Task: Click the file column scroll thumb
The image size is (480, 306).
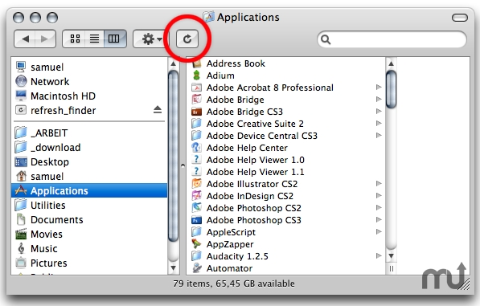Action: point(391,89)
